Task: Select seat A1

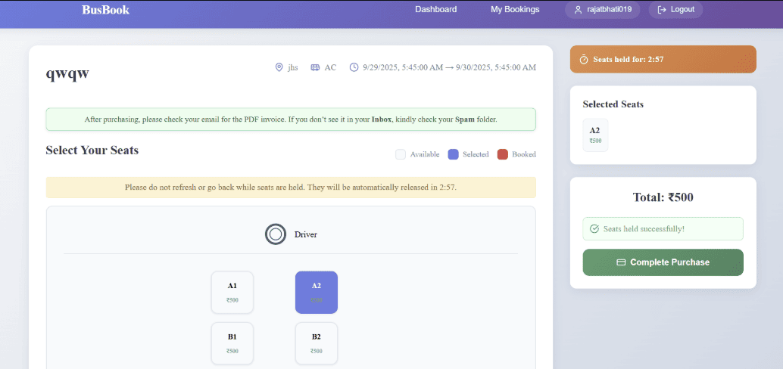Action: [x=232, y=292]
